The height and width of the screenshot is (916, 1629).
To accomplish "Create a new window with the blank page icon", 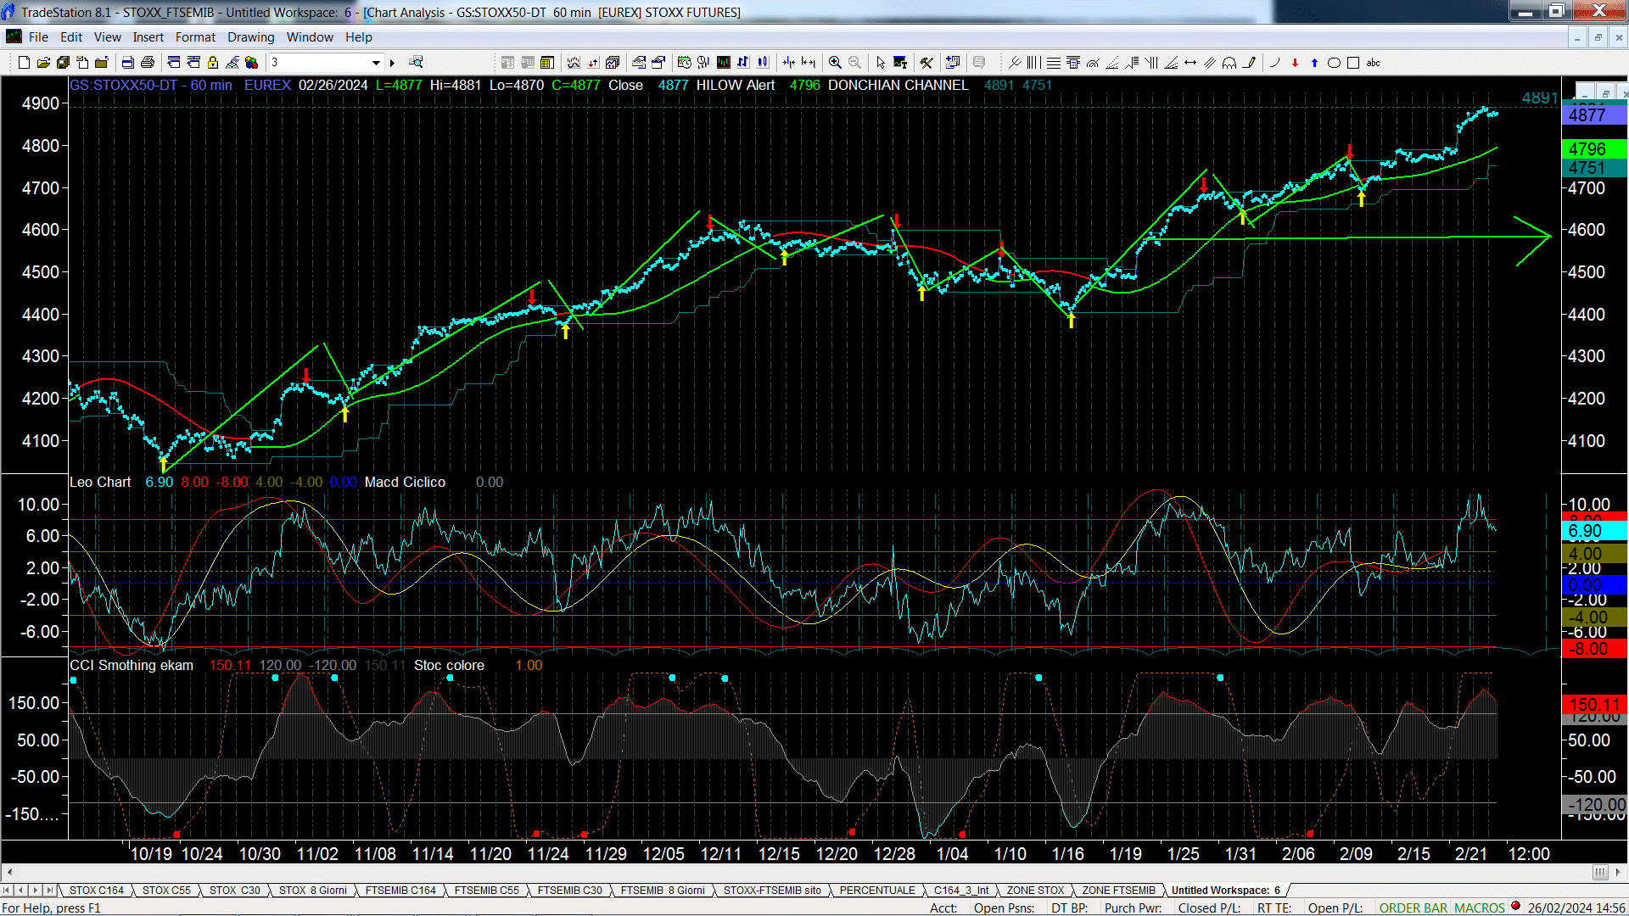I will coord(24,63).
